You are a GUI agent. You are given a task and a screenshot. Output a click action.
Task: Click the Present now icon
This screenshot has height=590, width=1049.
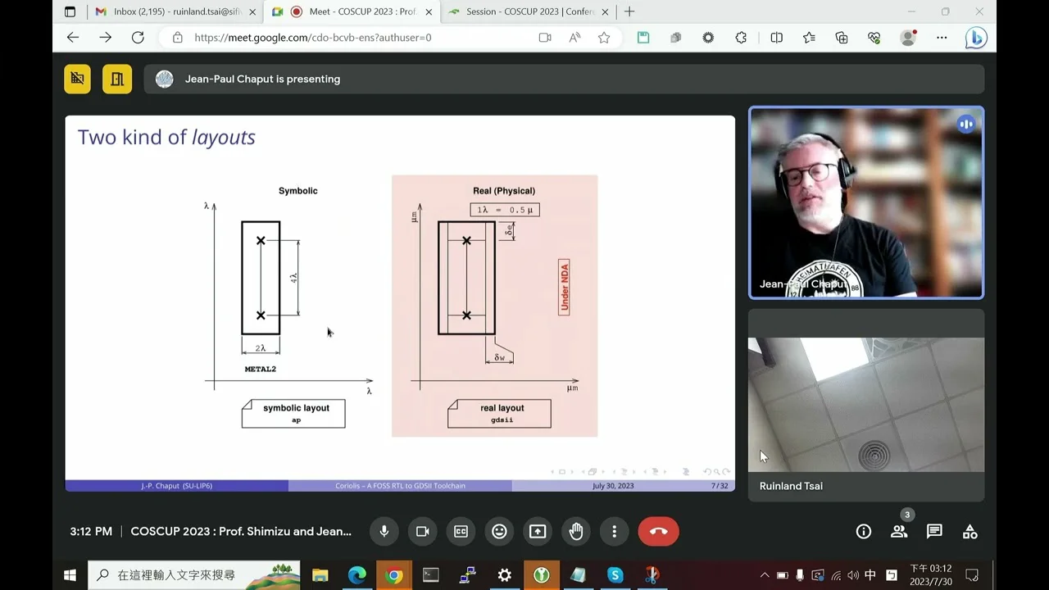538,531
